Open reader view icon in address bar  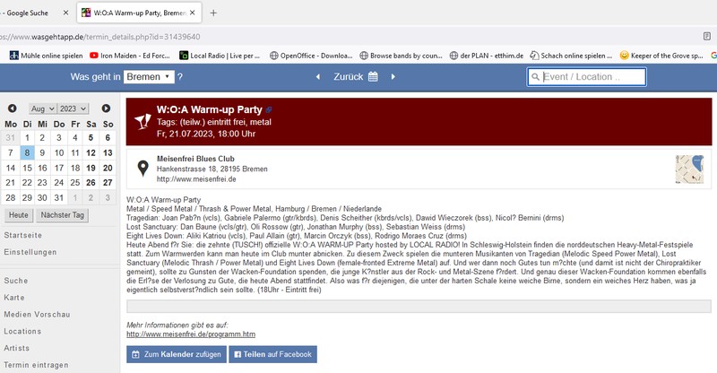pos(707,36)
